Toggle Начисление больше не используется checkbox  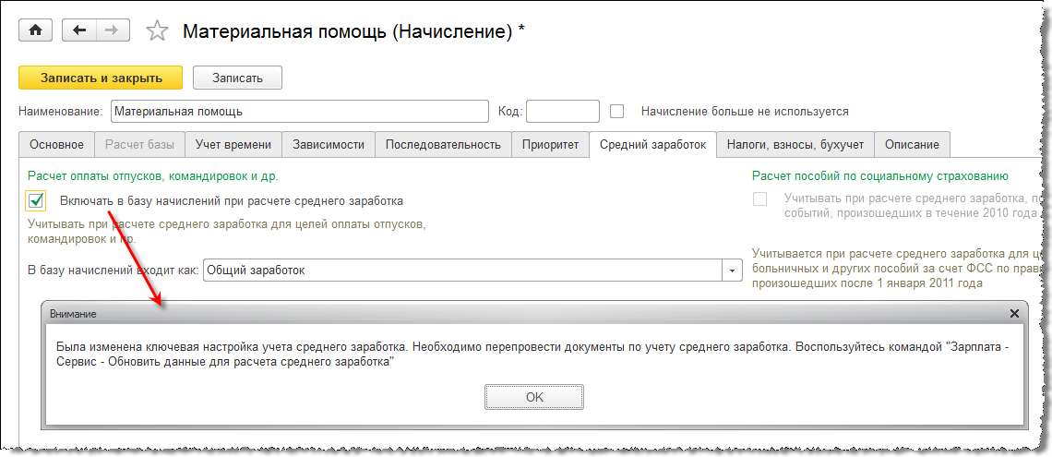[x=617, y=111]
